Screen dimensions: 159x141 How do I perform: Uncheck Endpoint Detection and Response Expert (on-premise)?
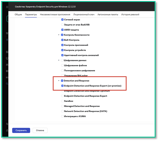pyautogui.click(x=62, y=86)
